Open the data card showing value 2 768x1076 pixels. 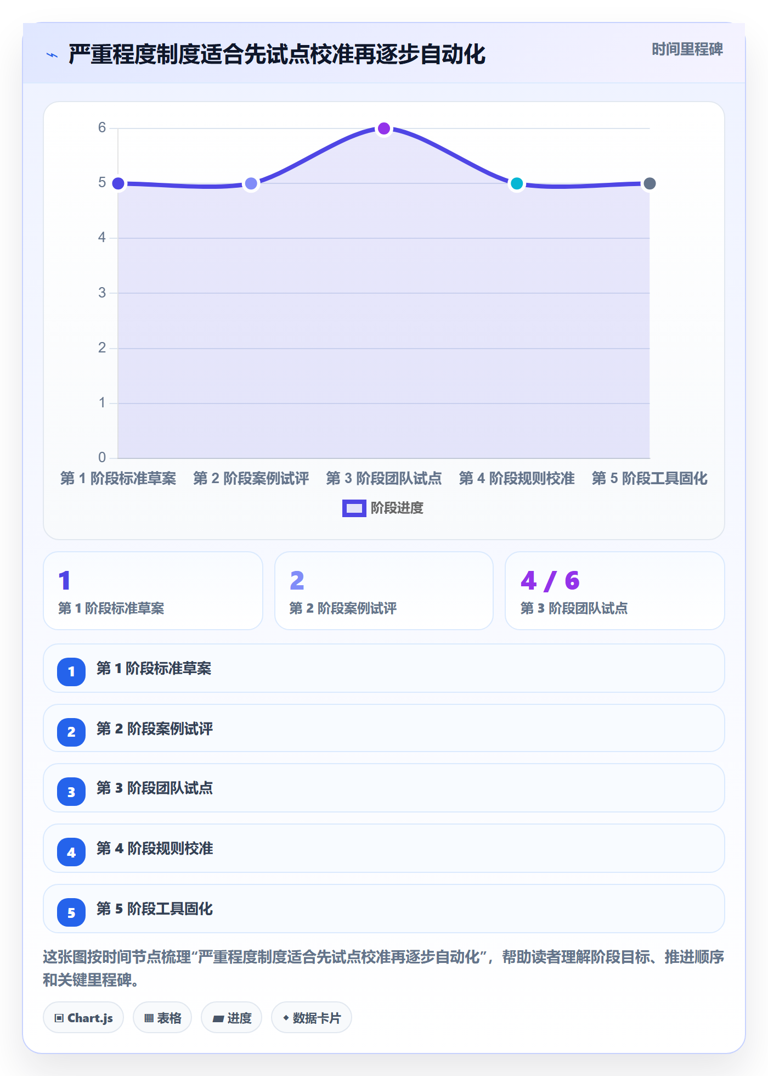coord(384,591)
